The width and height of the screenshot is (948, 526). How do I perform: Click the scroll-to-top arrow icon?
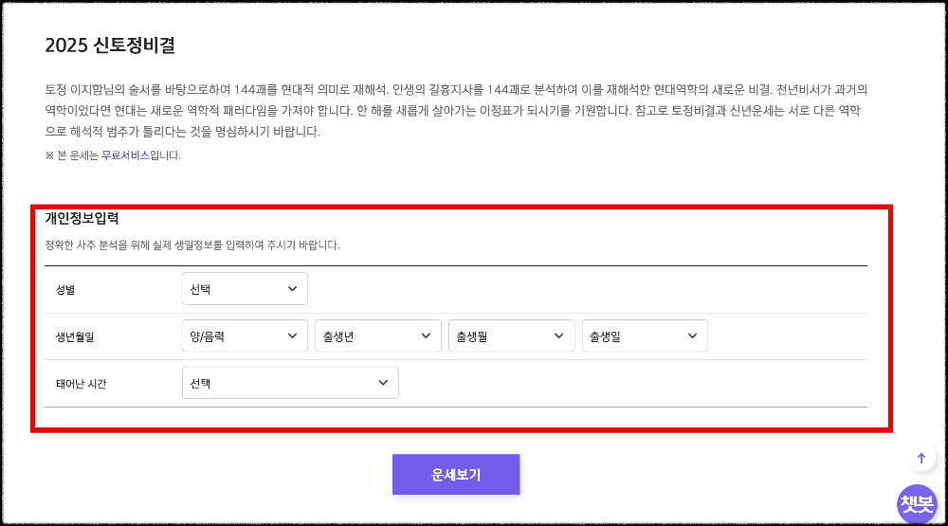(921, 459)
